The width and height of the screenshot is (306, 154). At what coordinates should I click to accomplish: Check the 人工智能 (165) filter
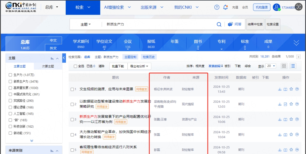coord(10,114)
